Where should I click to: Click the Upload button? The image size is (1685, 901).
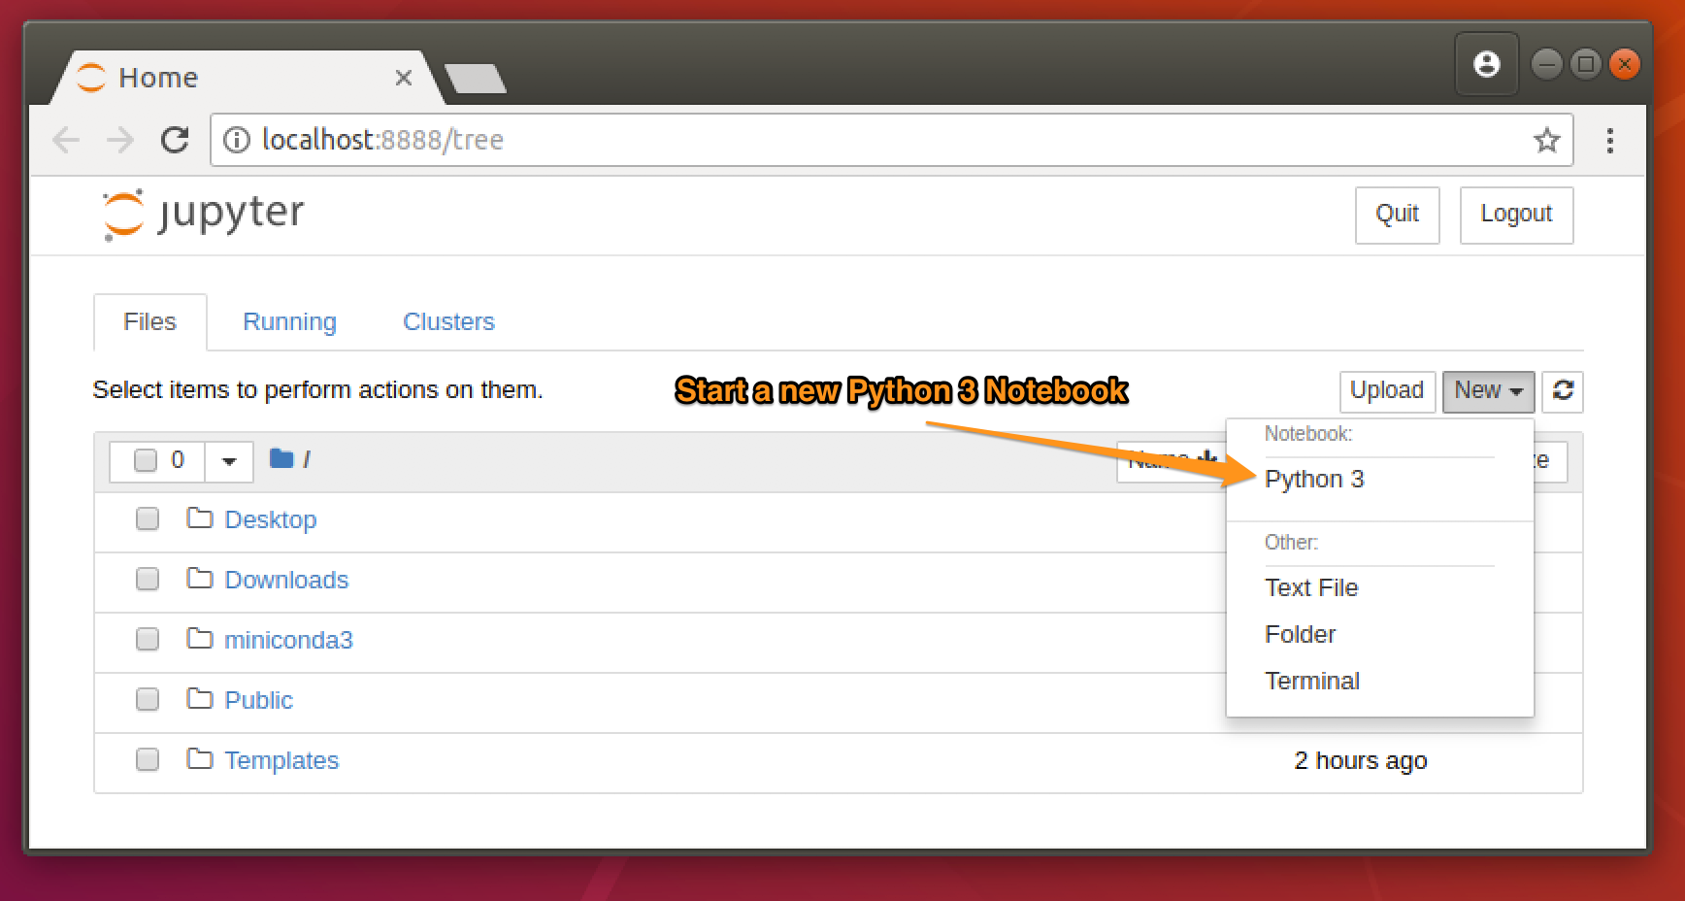(x=1387, y=391)
